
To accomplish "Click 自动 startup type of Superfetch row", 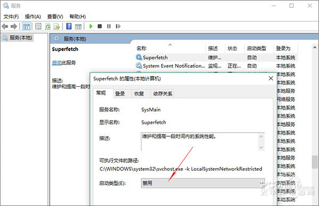I will click(x=252, y=57).
